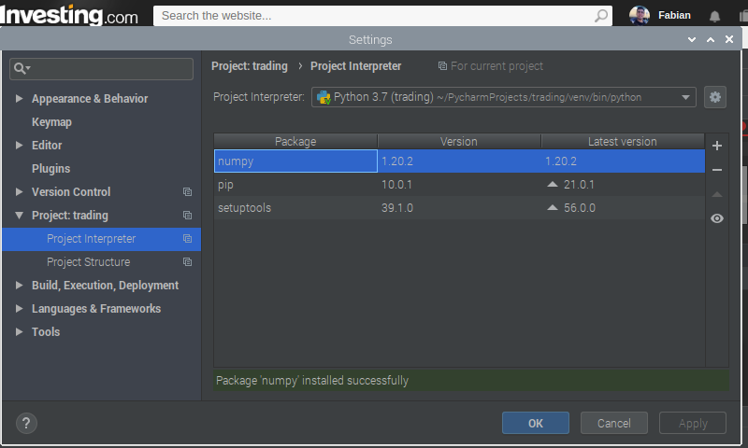Sort by the Latest version column header

[623, 141]
